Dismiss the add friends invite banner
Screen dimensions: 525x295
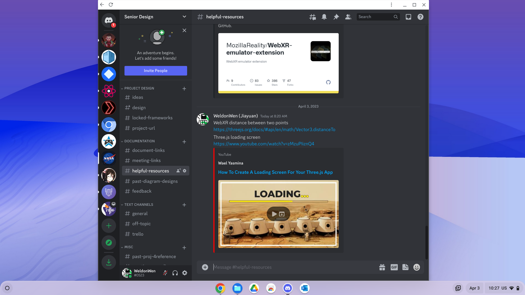[x=184, y=30]
